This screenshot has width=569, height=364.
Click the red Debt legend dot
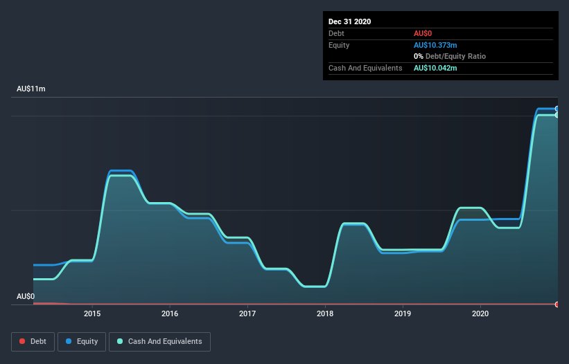coord(22,341)
